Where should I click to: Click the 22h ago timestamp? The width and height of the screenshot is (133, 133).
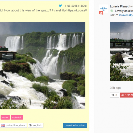tap(115, 88)
